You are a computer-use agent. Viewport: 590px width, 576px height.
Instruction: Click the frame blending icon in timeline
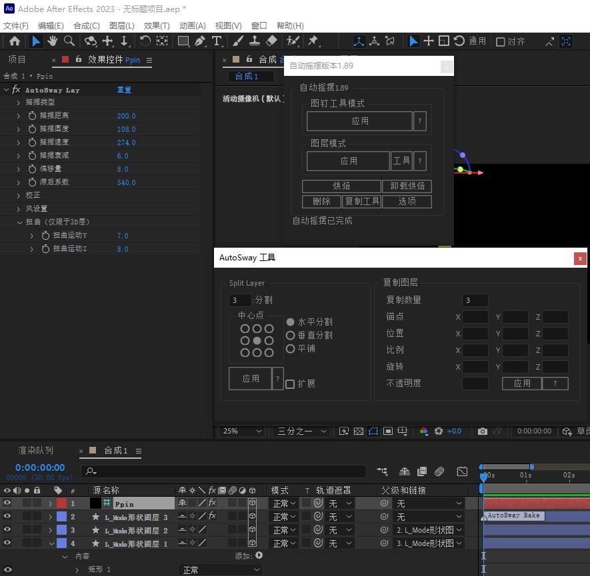click(422, 471)
